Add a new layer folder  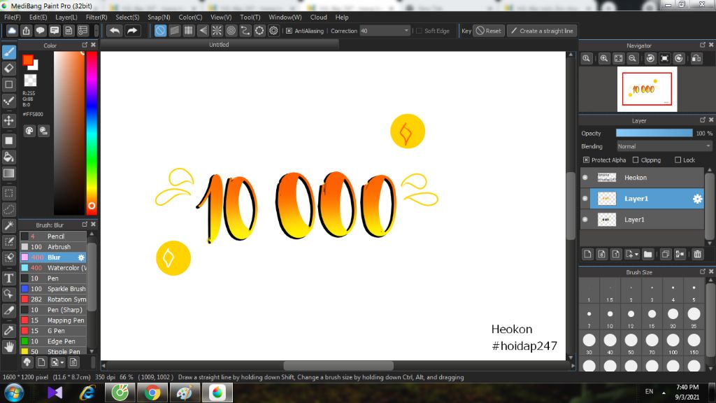coord(647,255)
